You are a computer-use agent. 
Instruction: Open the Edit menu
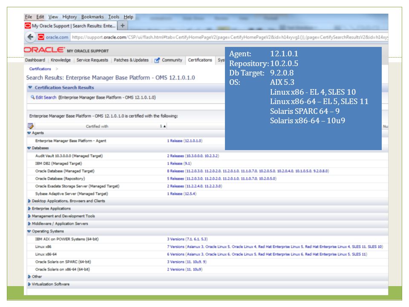tap(40, 17)
